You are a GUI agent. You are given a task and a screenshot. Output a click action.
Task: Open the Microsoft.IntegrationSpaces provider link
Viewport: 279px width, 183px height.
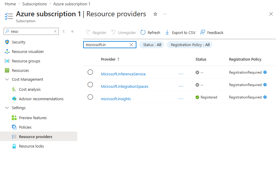tap(125, 86)
